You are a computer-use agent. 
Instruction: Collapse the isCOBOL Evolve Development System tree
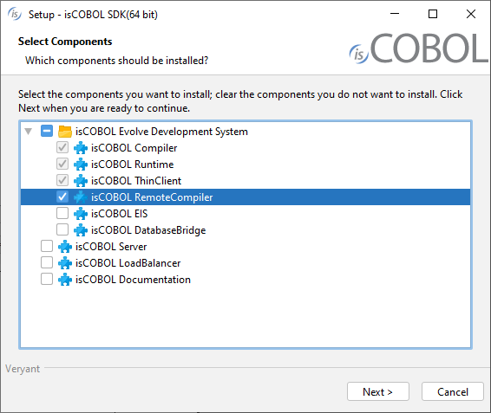coord(29,132)
